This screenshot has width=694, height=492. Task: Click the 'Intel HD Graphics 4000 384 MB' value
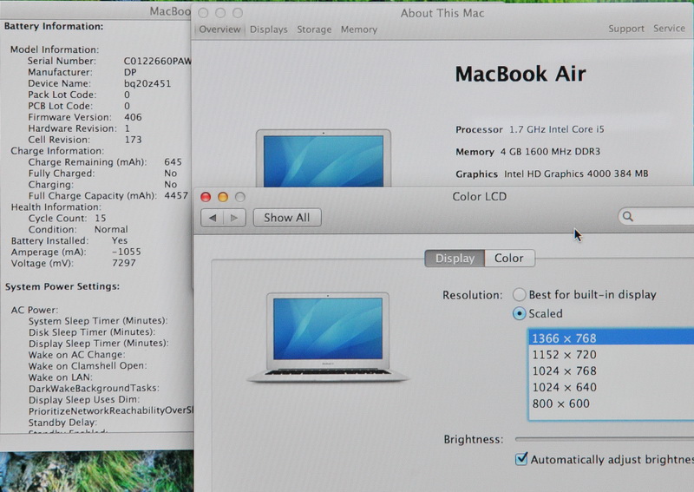click(576, 174)
